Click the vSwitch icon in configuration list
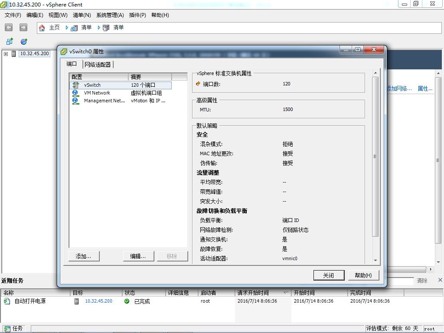Viewport: 444px width, 333px height. point(75,85)
